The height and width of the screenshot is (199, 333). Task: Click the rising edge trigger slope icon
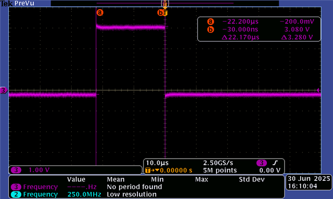(275, 163)
